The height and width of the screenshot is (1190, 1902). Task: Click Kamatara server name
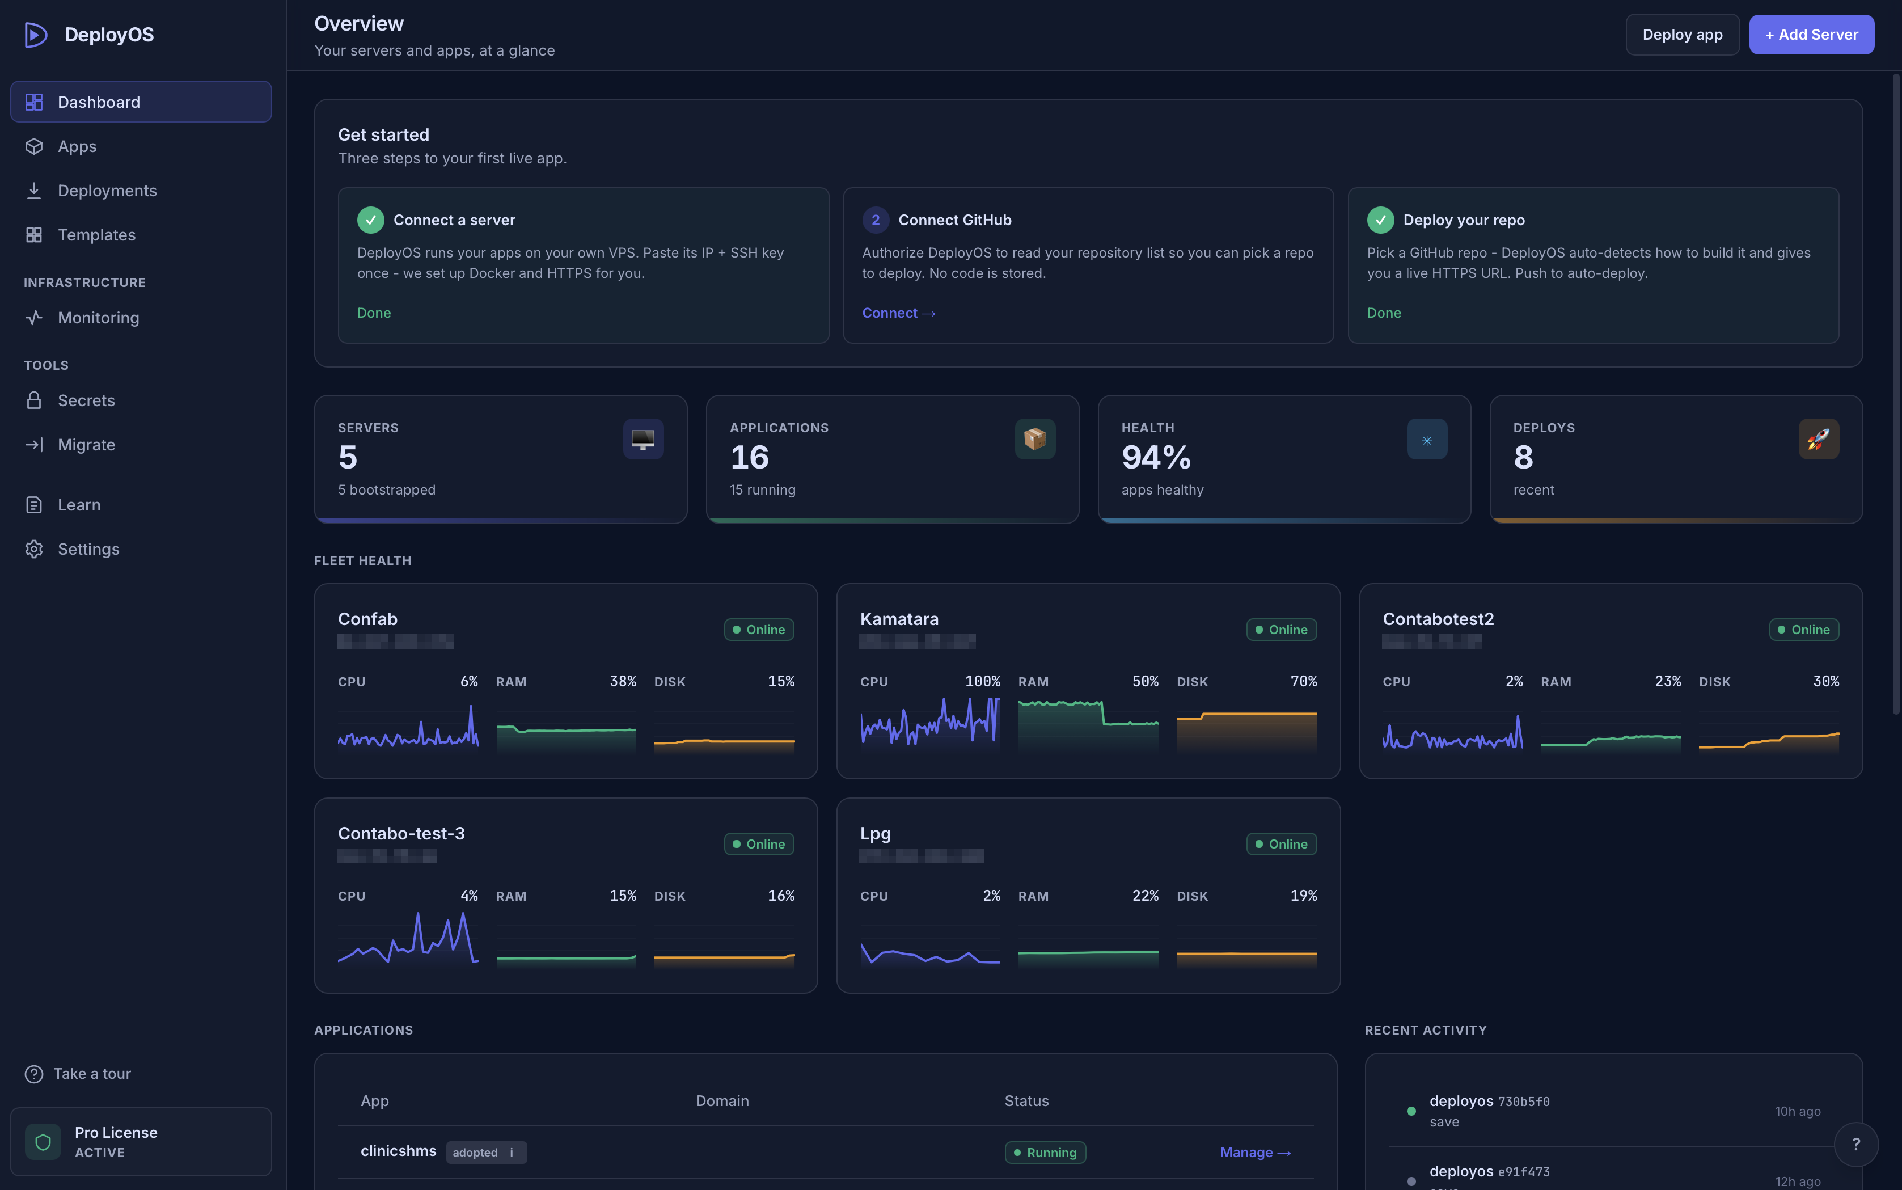coord(899,619)
